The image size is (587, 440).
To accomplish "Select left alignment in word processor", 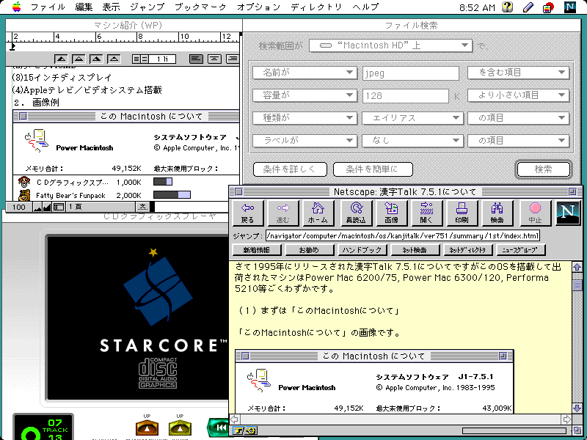I will coord(196,59).
